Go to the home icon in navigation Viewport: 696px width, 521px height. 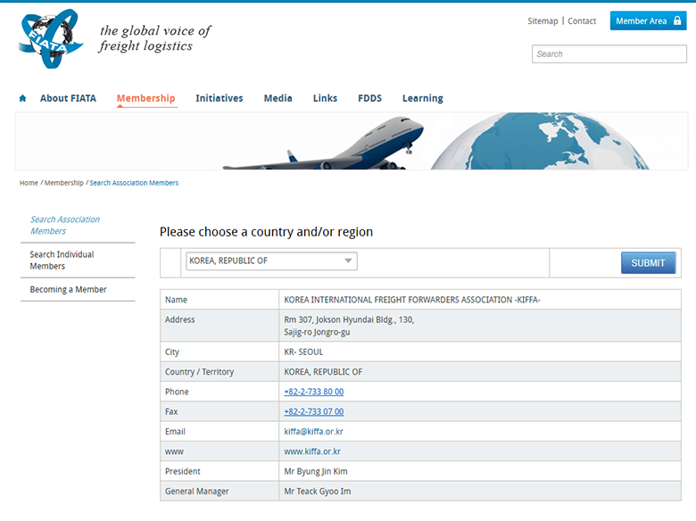point(22,98)
